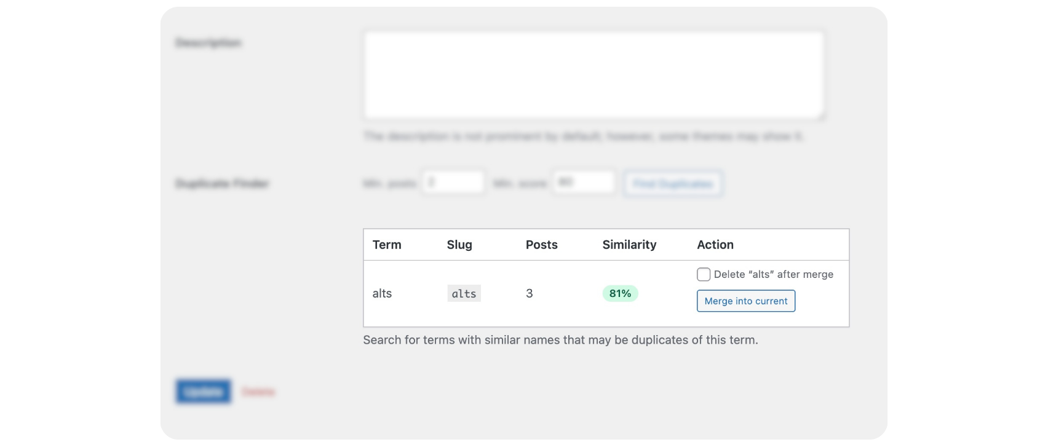Click the Min. score number field
1048x447 pixels.
(583, 183)
